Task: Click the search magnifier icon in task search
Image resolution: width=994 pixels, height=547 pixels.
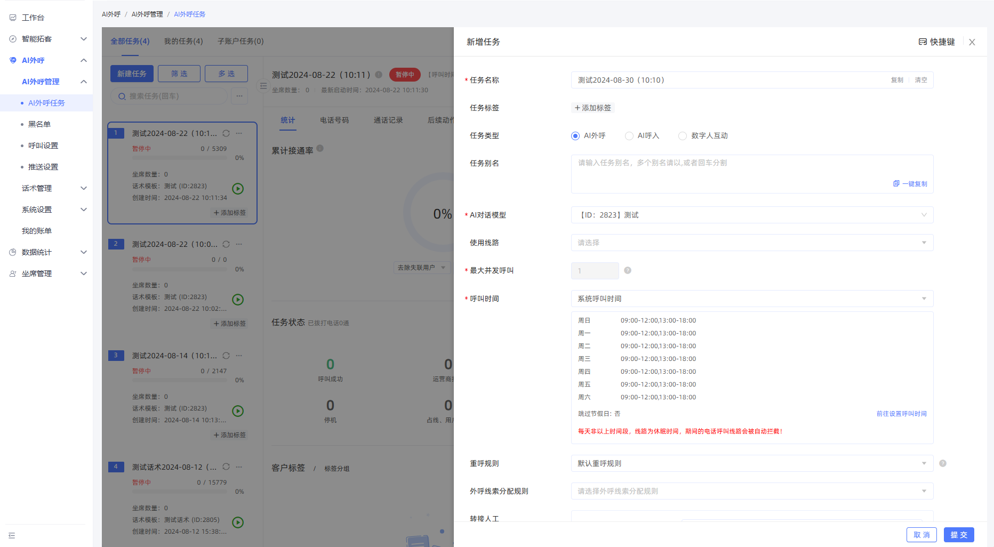Action: tap(122, 96)
